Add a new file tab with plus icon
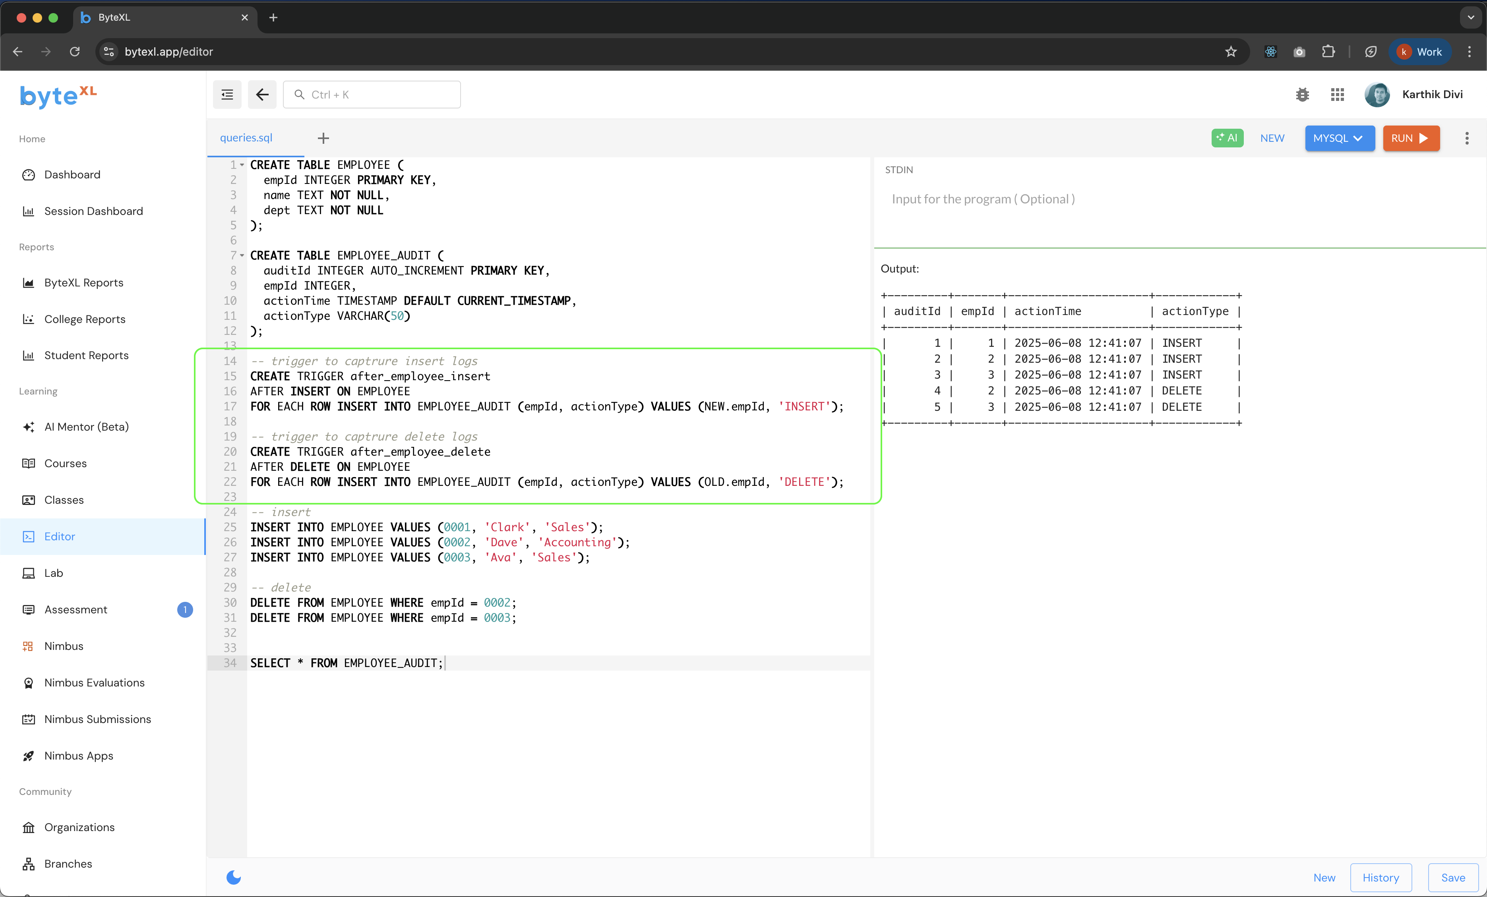This screenshot has width=1487, height=897. point(323,138)
